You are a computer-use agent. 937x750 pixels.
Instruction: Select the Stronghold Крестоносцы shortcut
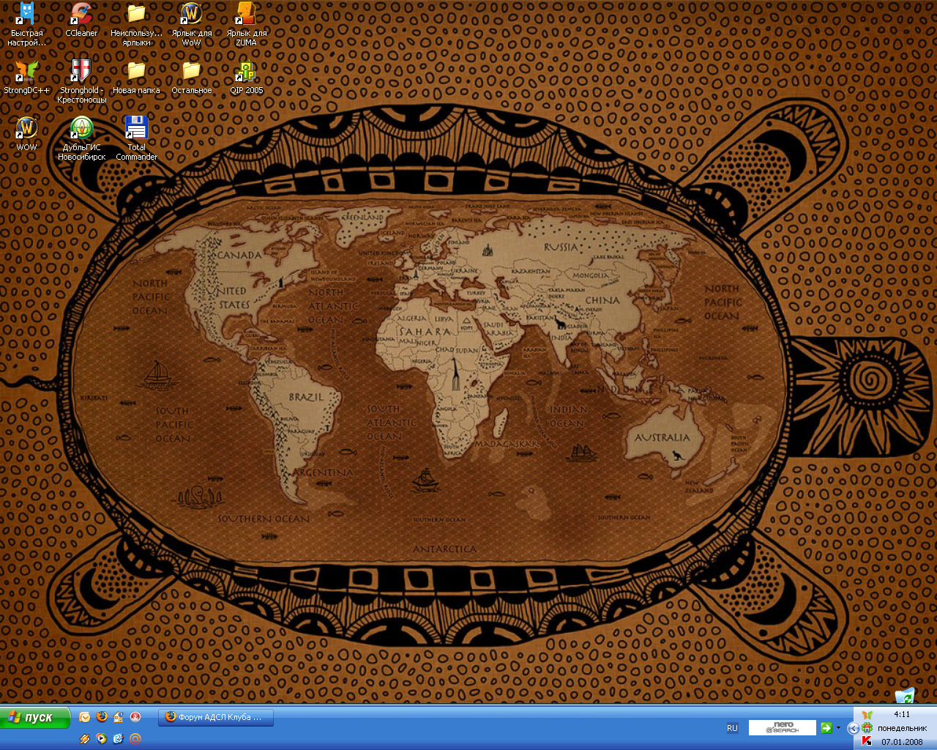pyautogui.click(x=81, y=72)
